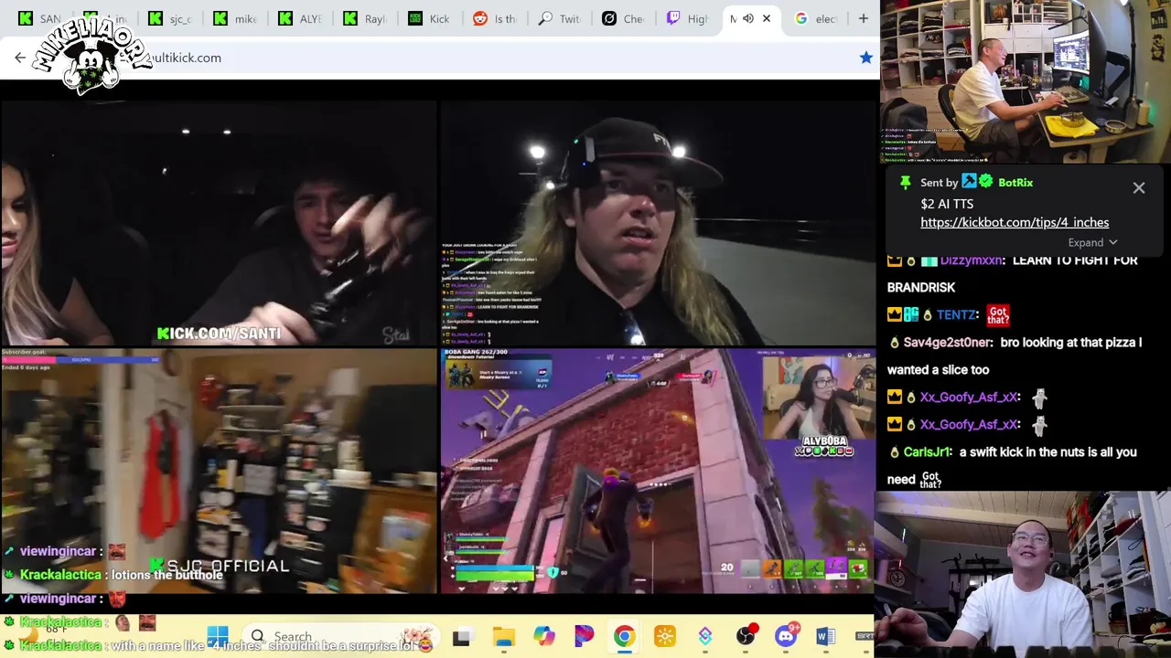The image size is (1171, 658).
Task: Switch to the mike Kick tab
Action: coord(234,18)
